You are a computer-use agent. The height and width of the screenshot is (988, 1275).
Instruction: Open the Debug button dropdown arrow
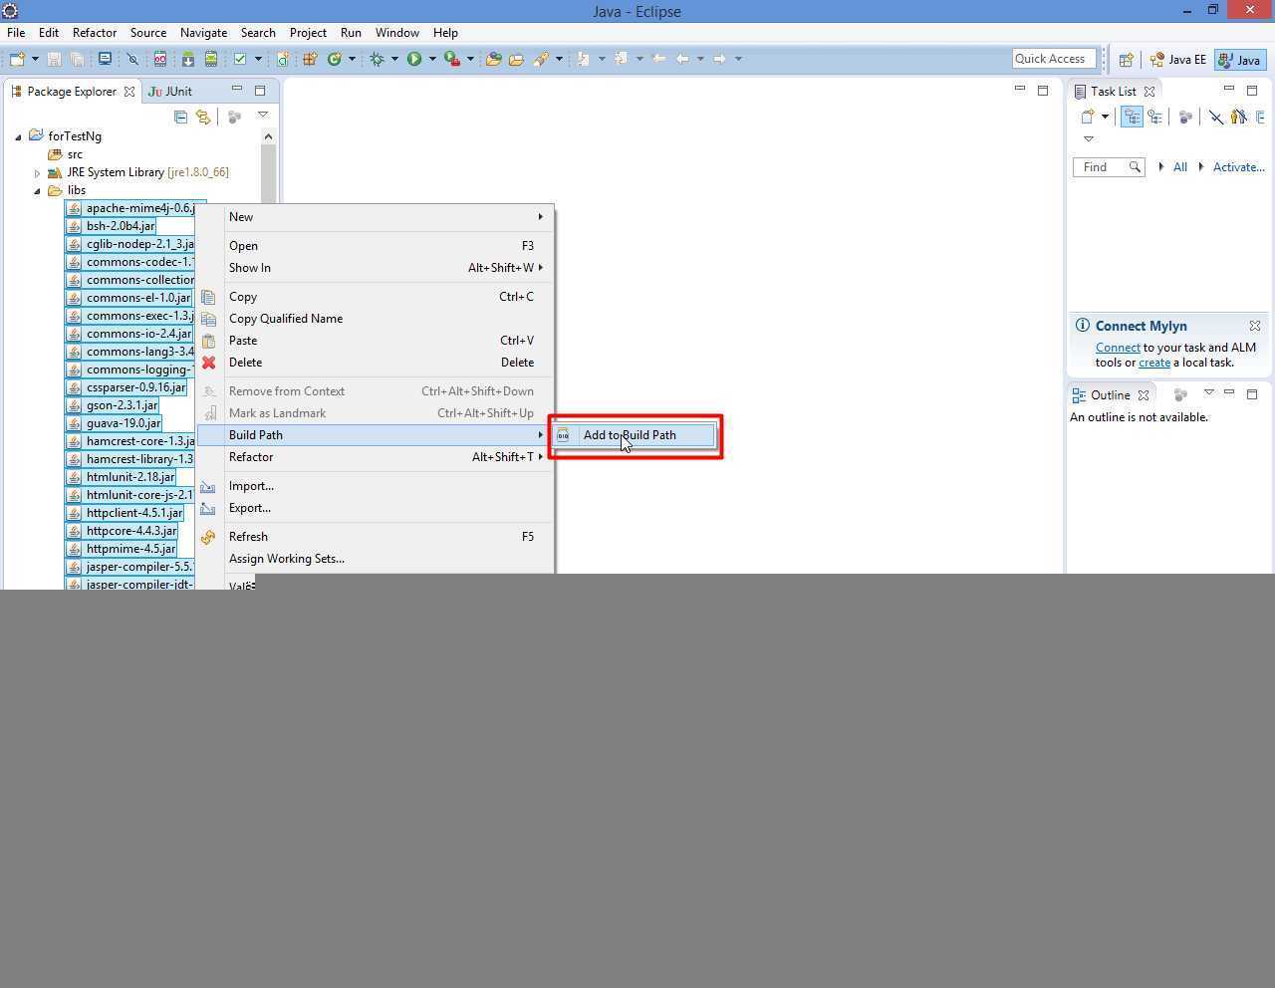point(394,59)
